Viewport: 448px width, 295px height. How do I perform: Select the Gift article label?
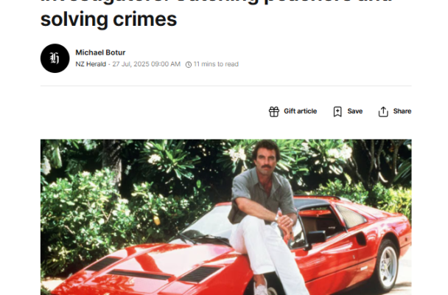(x=300, y=111)
